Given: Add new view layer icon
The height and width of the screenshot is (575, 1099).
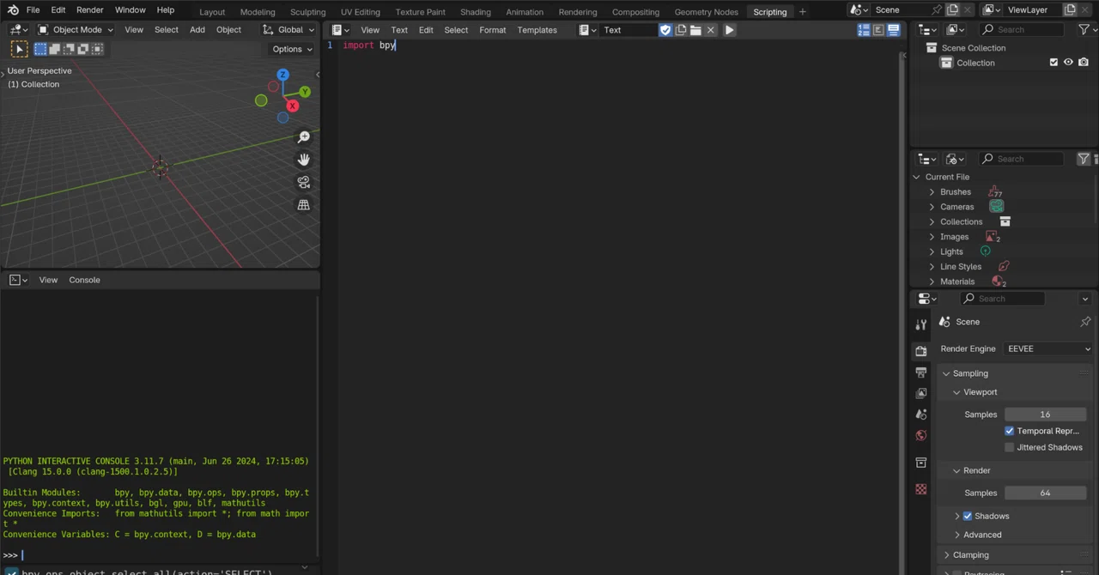Looking at the screenshot, I should click(x=1070, y=10).
